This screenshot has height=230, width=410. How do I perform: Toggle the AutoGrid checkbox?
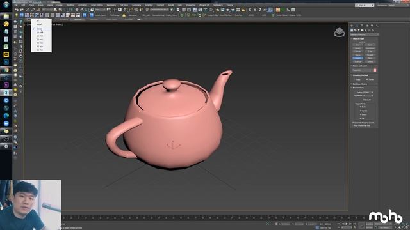pos(361,42)
